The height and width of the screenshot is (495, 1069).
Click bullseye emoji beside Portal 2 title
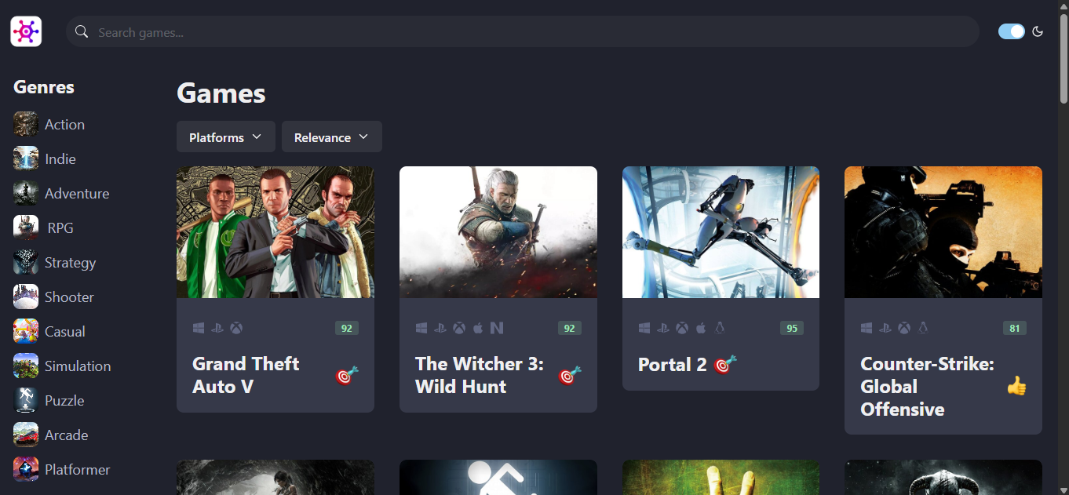(x=725, y=364)
